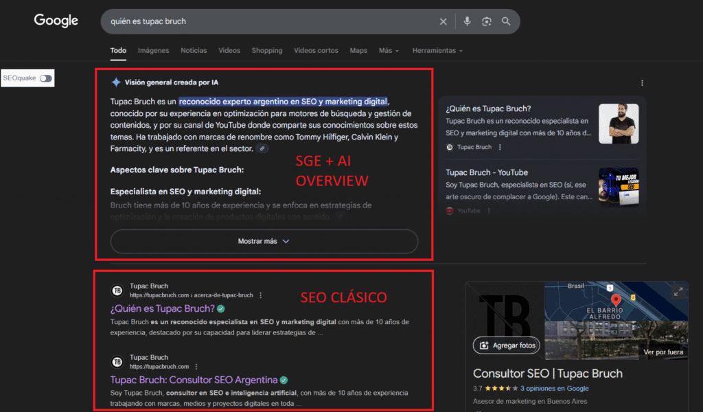Clear the search query with the X
Screen dimensions: 703x412
[443, 21]
